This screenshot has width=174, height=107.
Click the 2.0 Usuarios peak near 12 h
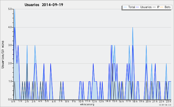(93, 64)
